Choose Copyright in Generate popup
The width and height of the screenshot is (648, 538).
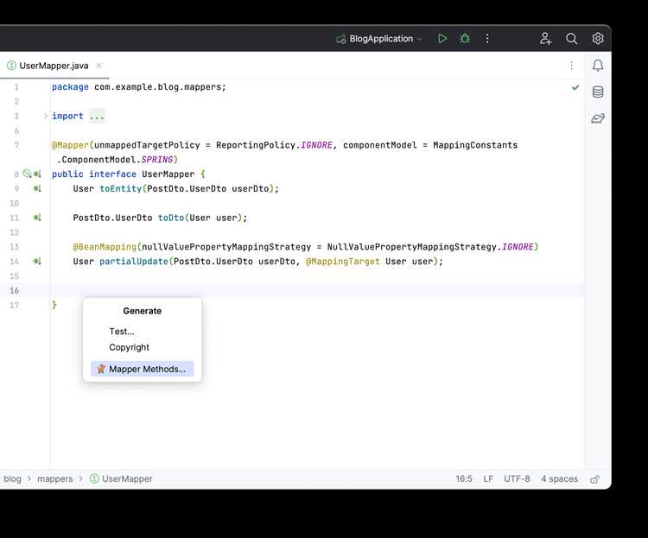tap(129, 347)
